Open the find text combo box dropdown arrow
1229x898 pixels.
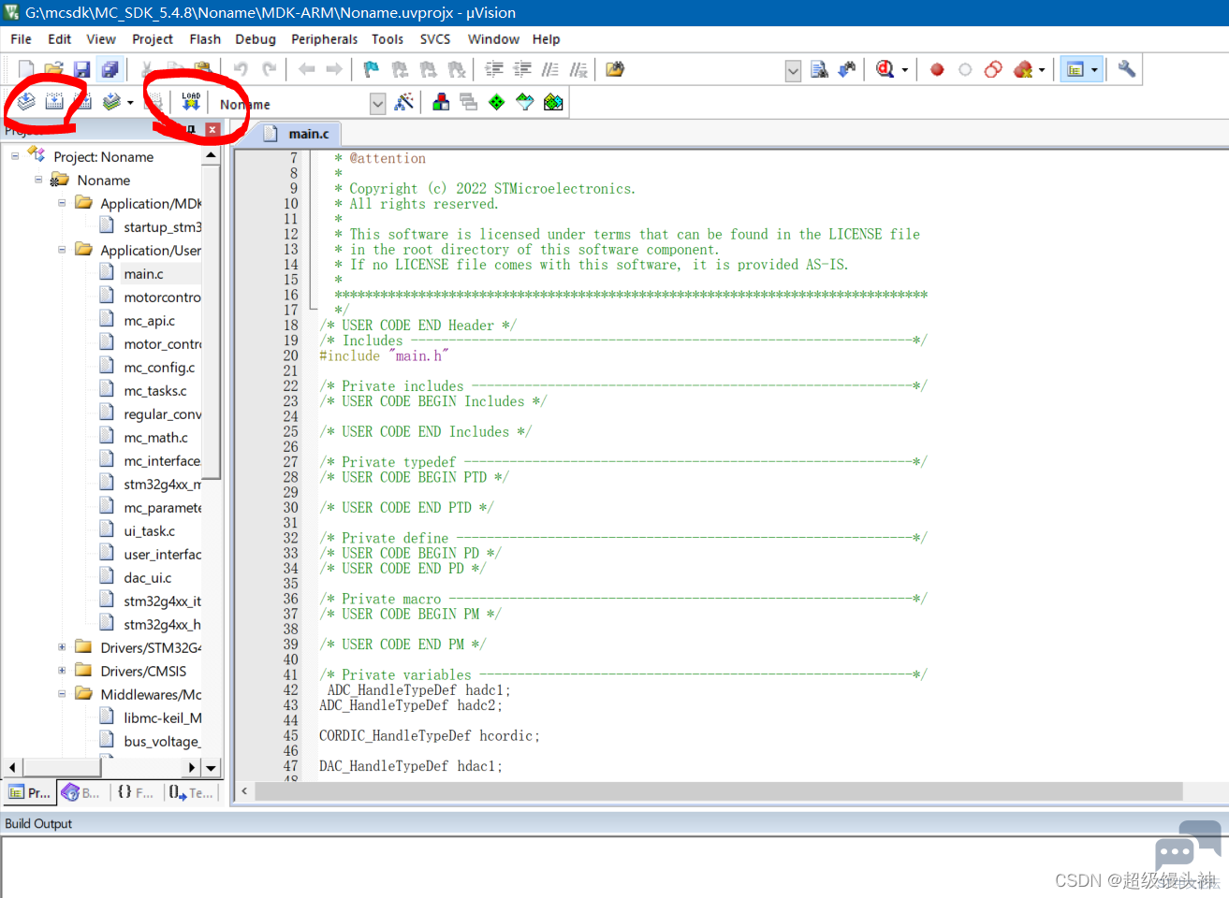pyautogui.click(x=793, y=71)
